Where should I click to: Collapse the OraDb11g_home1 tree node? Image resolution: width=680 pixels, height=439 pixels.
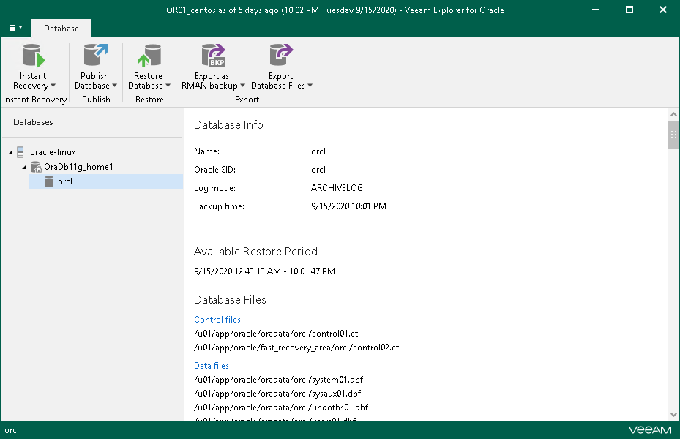coord(24,167)
